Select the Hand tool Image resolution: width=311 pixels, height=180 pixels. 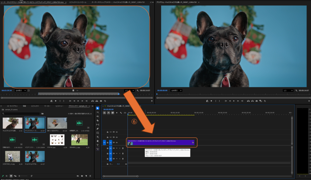point(97,141)
